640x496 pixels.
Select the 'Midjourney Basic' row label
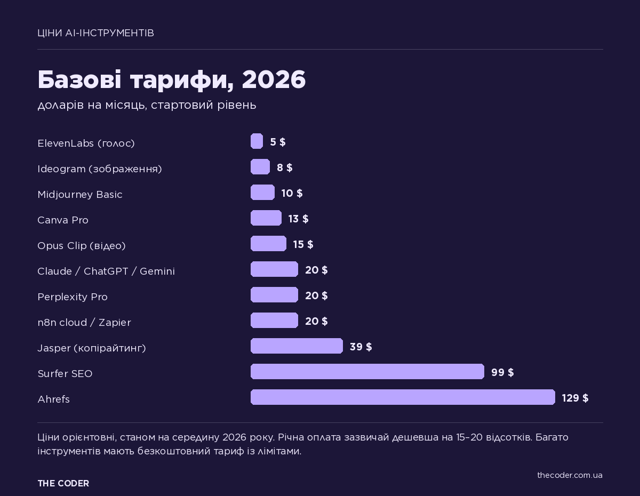(80, 194)
